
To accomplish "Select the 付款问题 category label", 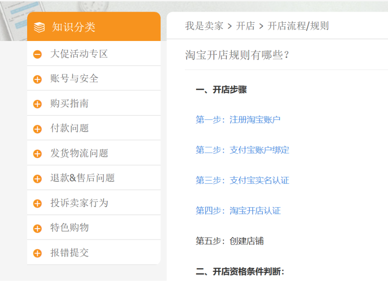I will point(69,128).
